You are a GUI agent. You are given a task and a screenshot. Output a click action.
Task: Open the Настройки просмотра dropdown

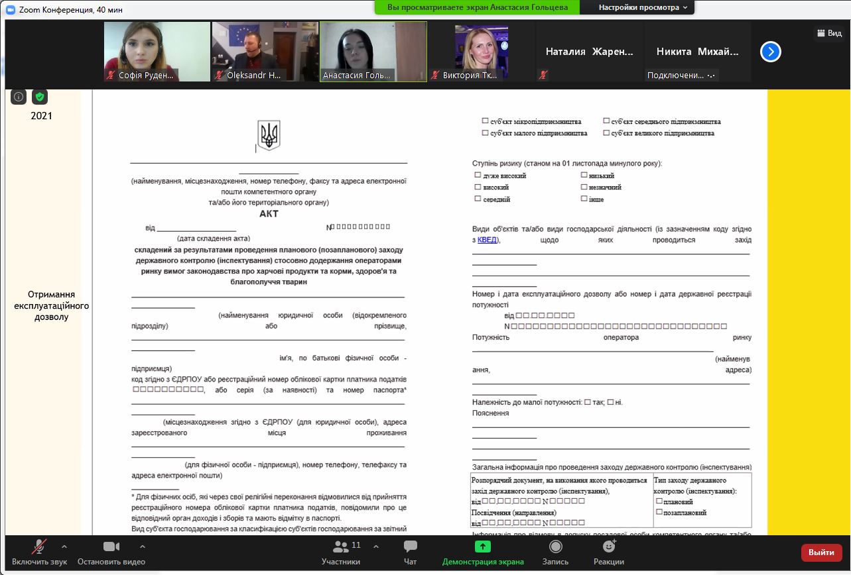click(x=642, y=7)
